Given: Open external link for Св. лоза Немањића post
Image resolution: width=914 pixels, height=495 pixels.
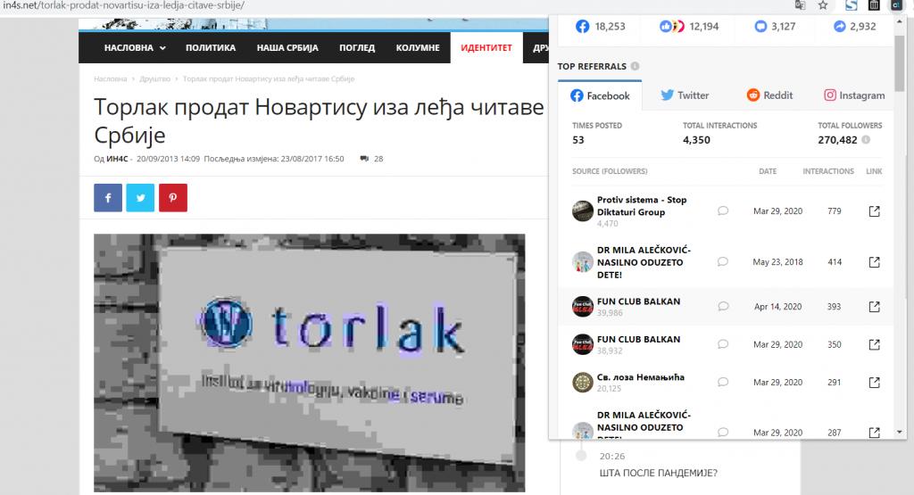Looking at the screenshot, I should (x=875, y=382).
